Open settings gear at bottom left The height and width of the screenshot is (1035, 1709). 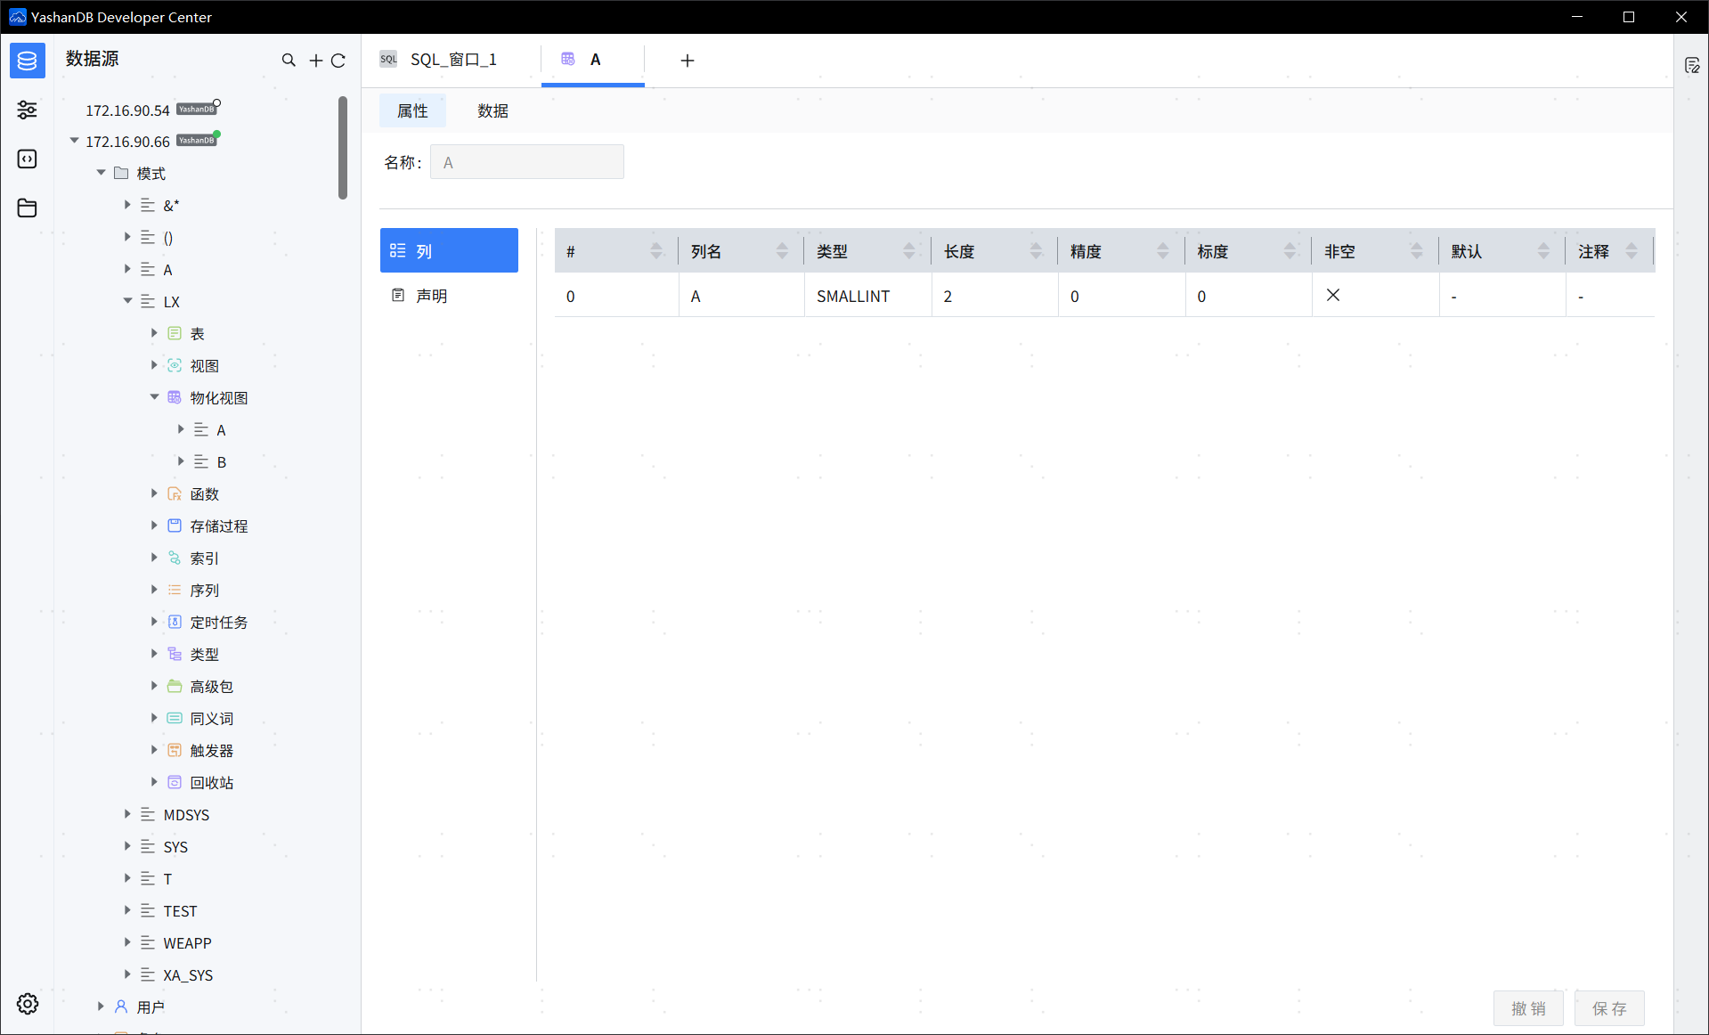27,1004
